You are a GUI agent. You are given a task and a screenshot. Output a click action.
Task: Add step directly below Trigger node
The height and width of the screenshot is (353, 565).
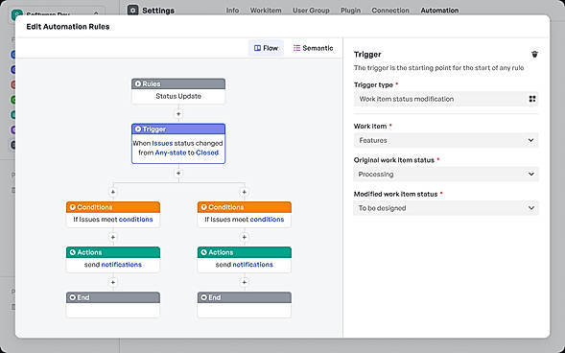pyautogui.click(x=178, y=174)
